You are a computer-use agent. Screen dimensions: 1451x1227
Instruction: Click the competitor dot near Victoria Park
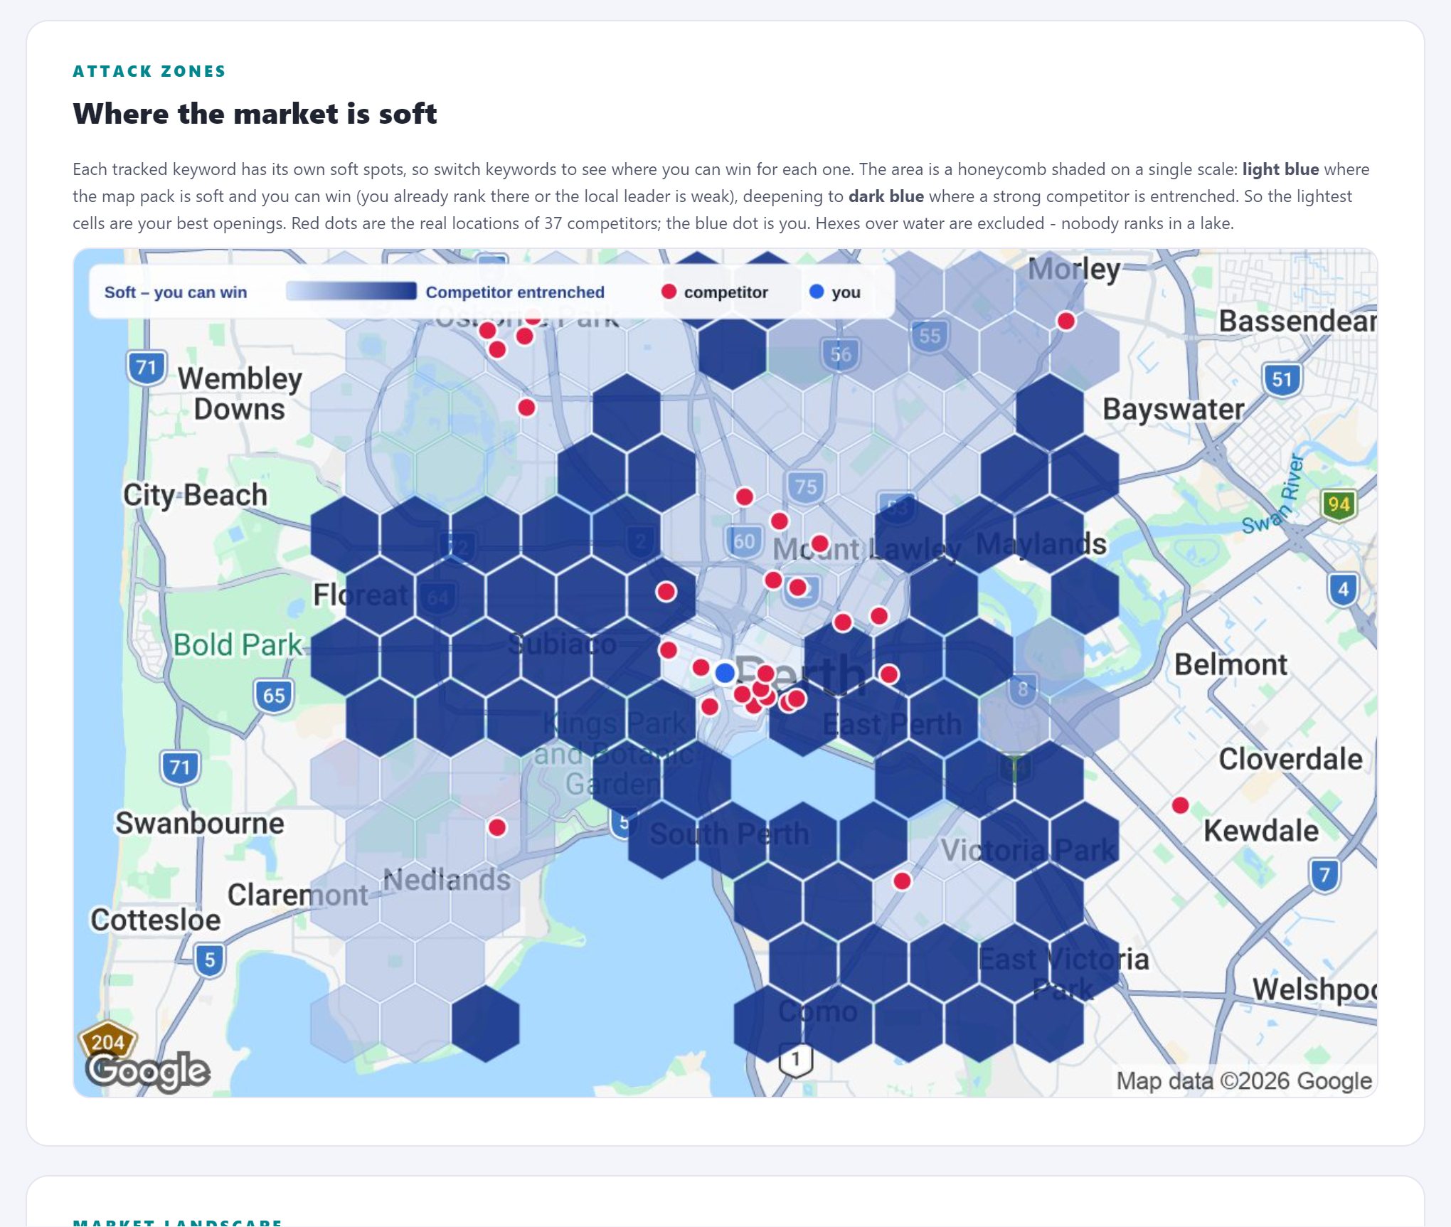pos(902,881)
